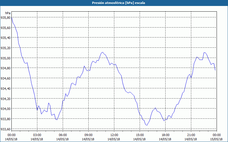Click the 934,60 axis value

[5, 78]
